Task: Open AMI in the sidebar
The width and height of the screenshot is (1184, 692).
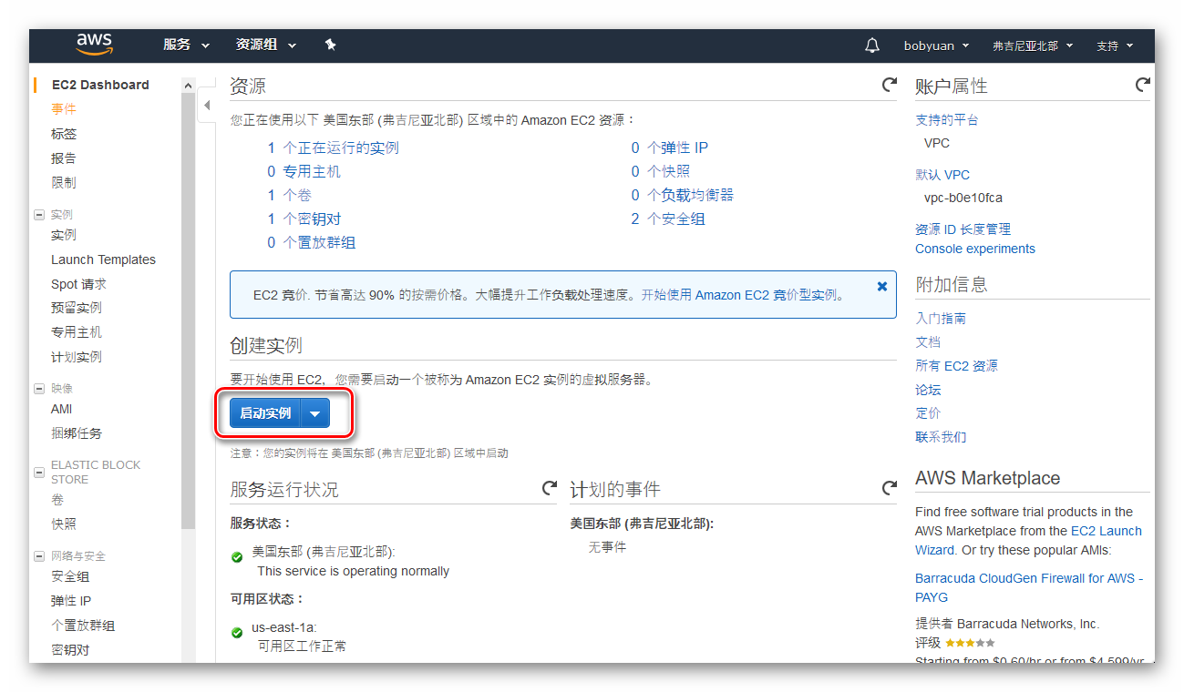Action: click(x=61, y=409)
